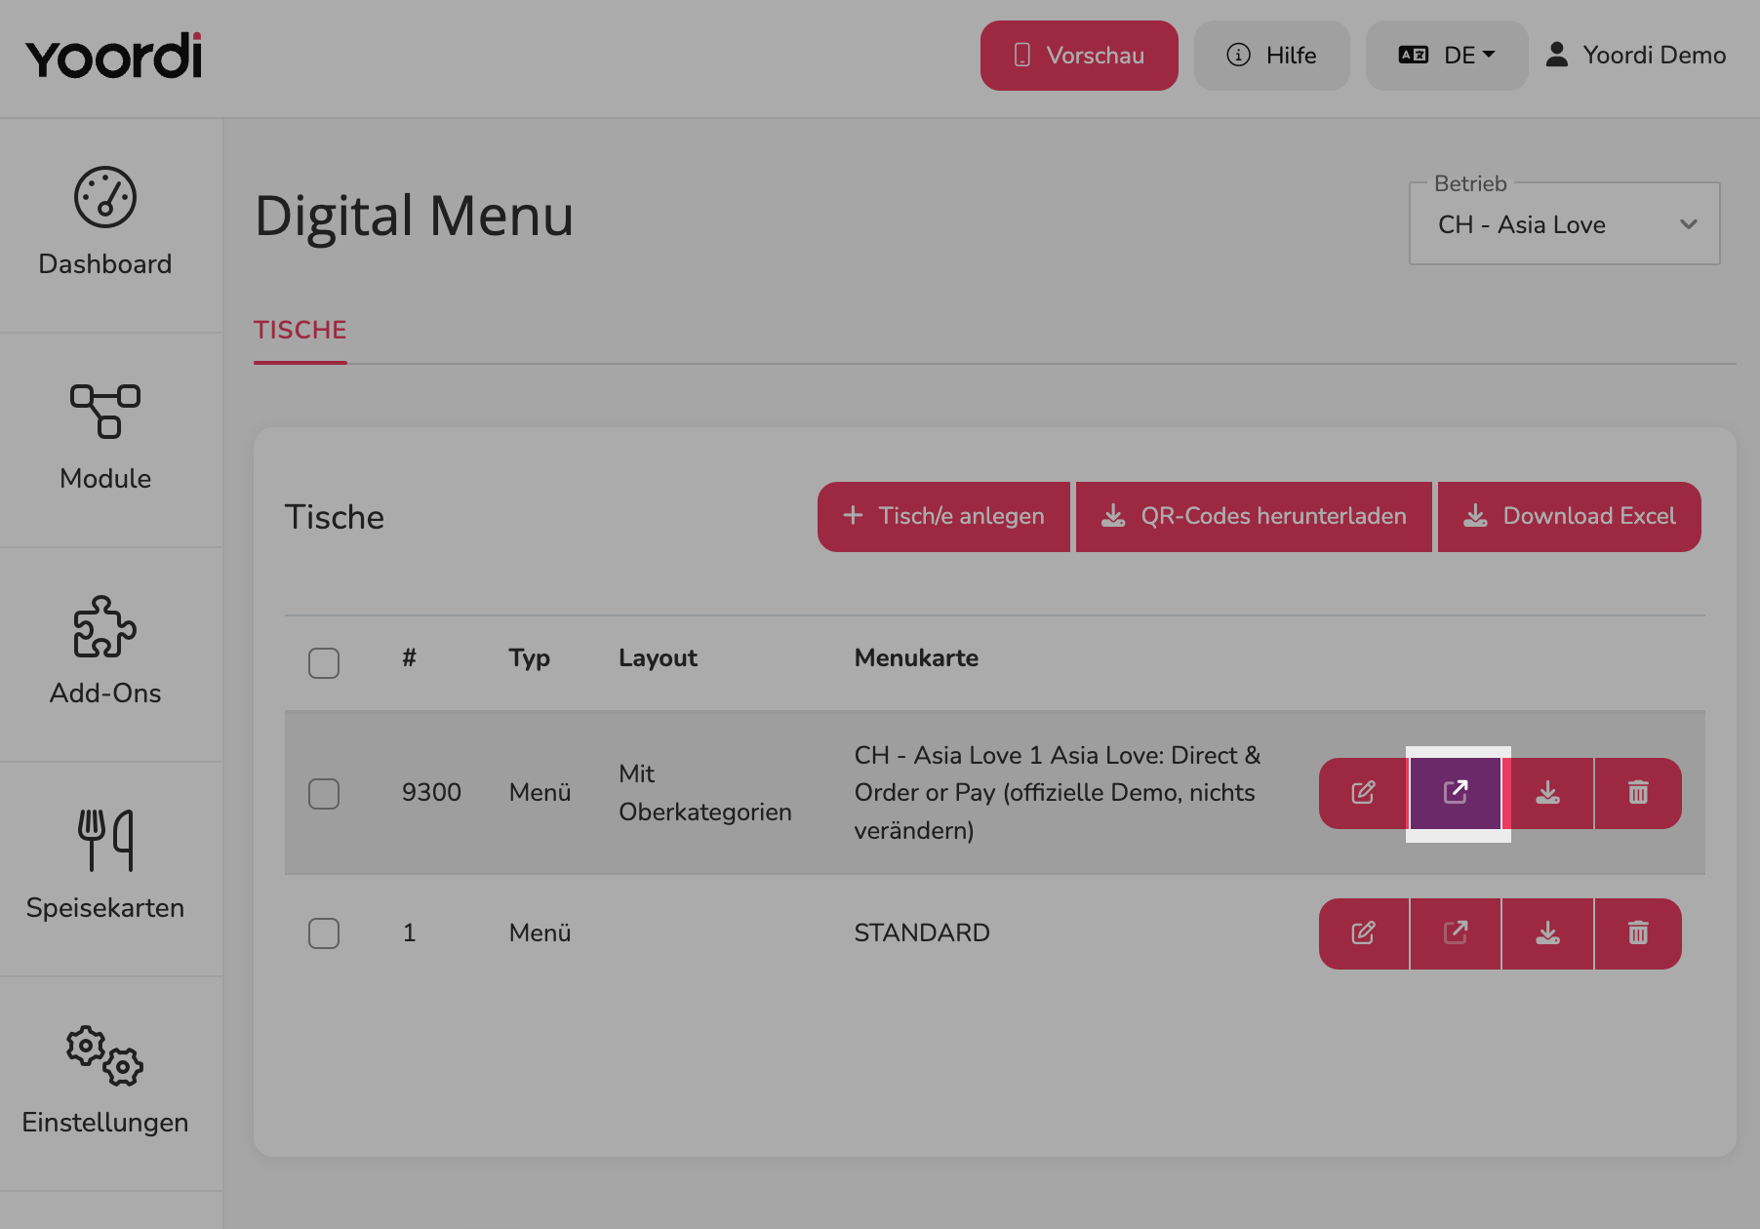Viewport: 1760px width, 1229px height.
Task: Open table 9300 menu in new window
Action: (x=1456, y=793)
